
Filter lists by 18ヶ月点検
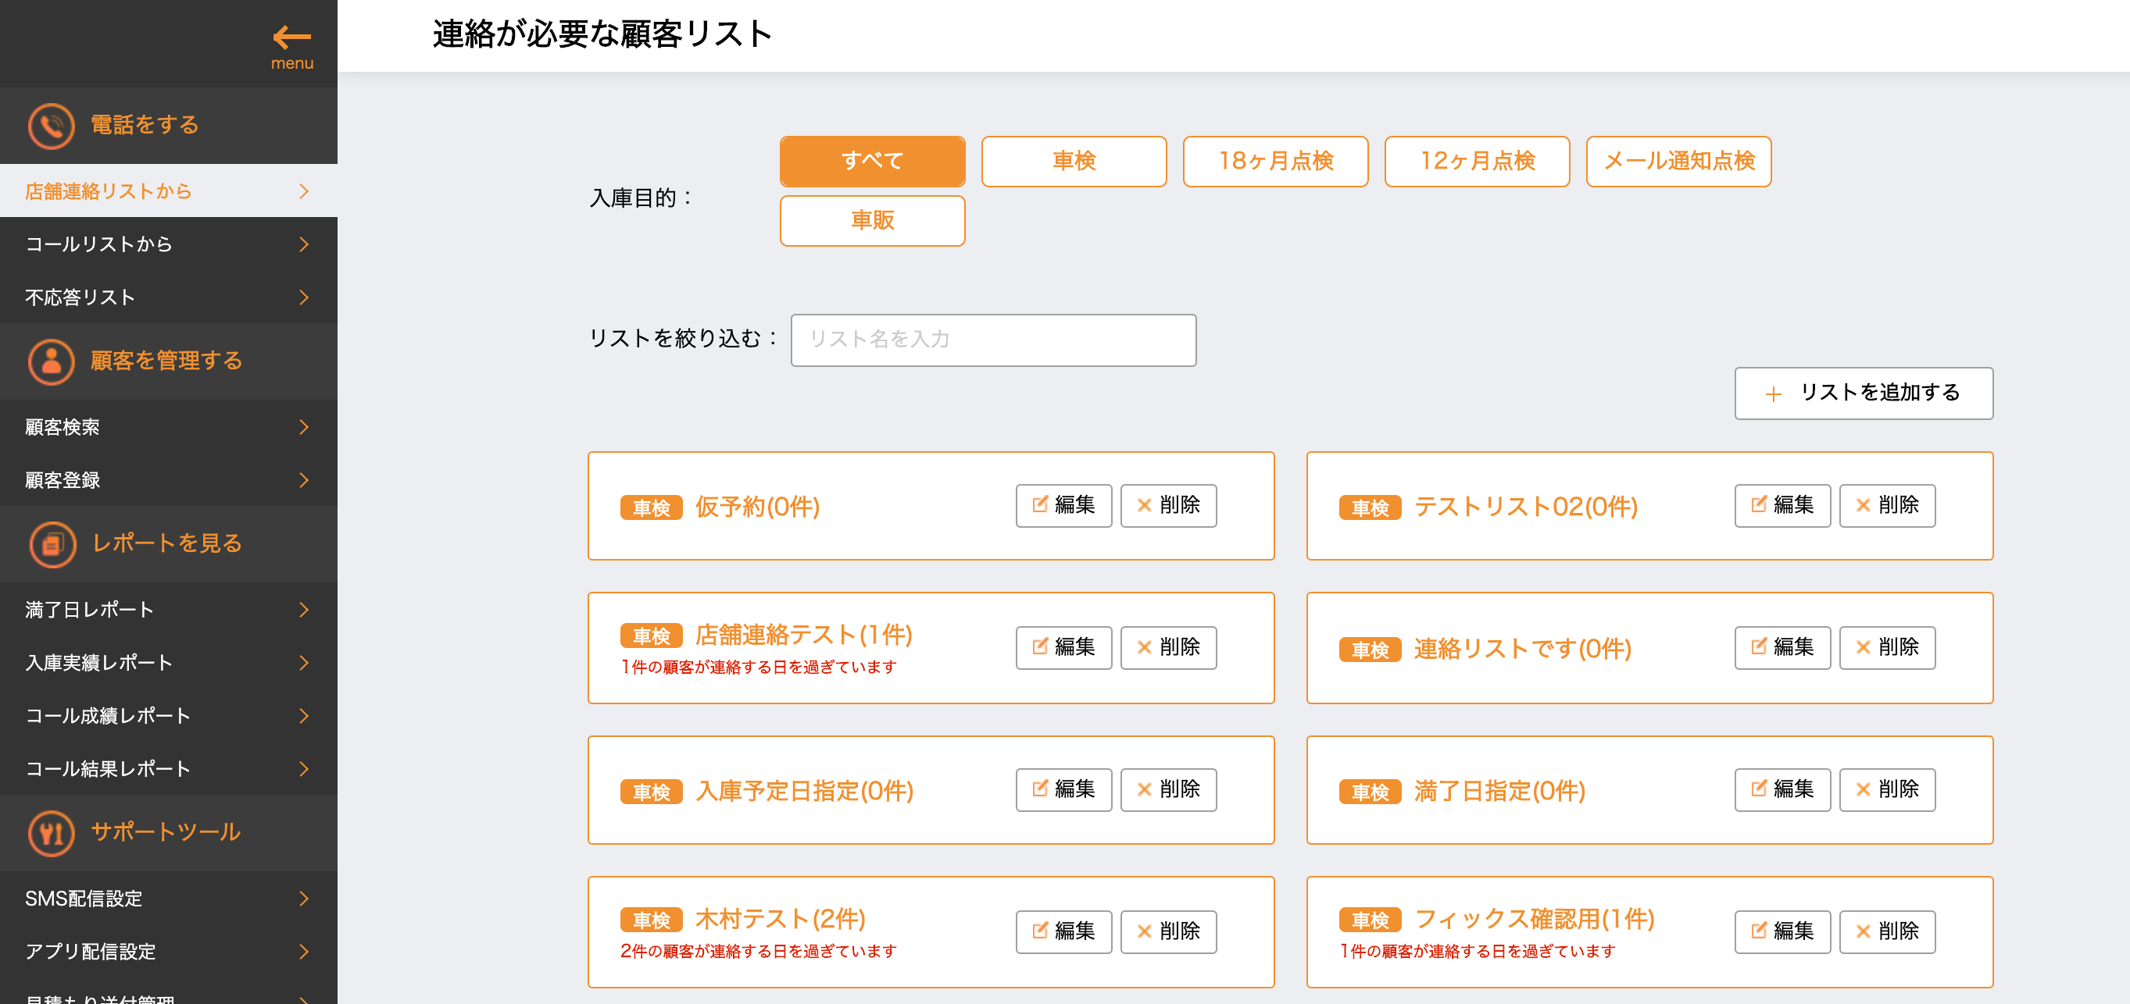pos(1275,161)
